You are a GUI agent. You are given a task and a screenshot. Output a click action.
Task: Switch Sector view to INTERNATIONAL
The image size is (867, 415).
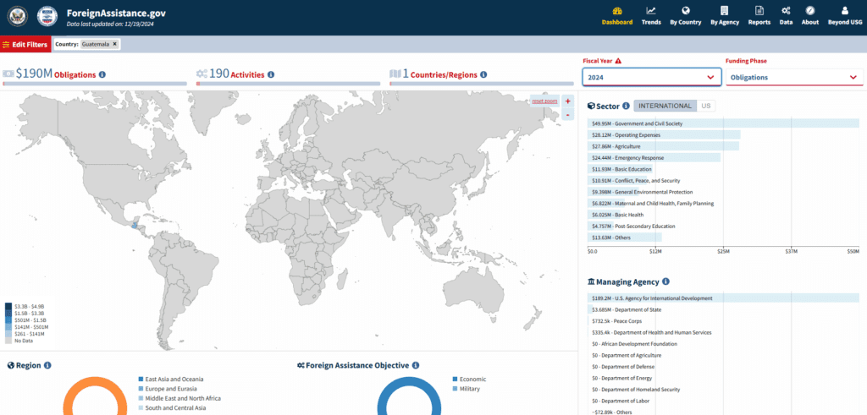click(665, 106)
